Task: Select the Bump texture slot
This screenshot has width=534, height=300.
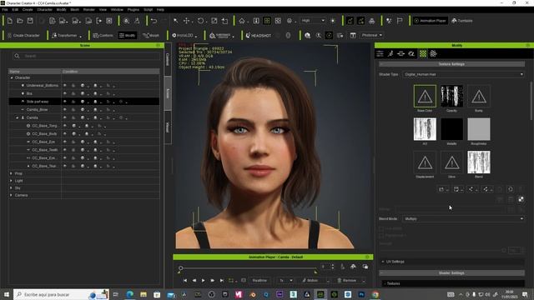Action: (478, 97)
